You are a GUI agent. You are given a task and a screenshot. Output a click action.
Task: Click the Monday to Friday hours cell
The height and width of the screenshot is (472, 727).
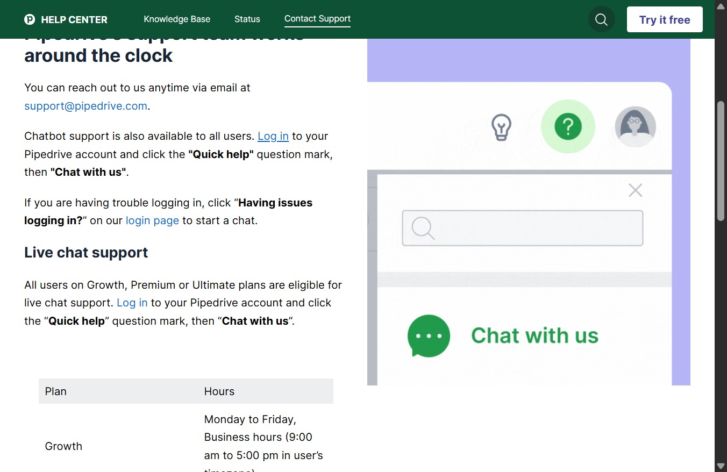263,444
